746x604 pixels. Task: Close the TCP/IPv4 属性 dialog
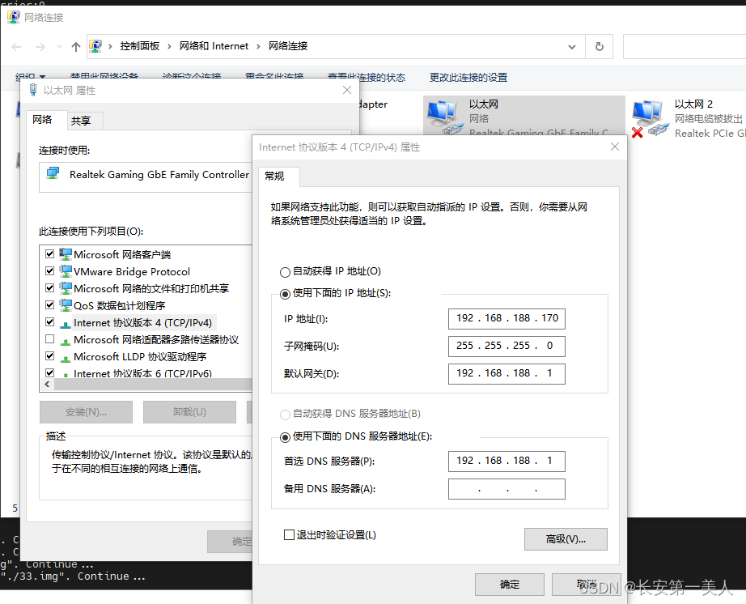(615, 147)
